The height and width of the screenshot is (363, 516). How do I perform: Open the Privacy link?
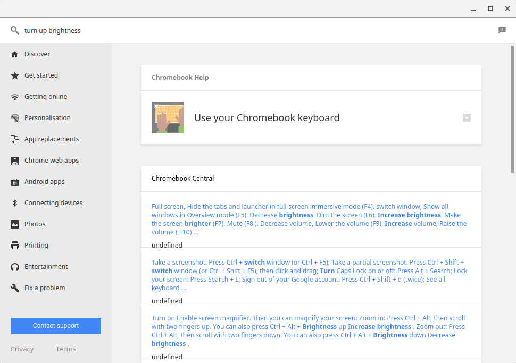(22, 349)
